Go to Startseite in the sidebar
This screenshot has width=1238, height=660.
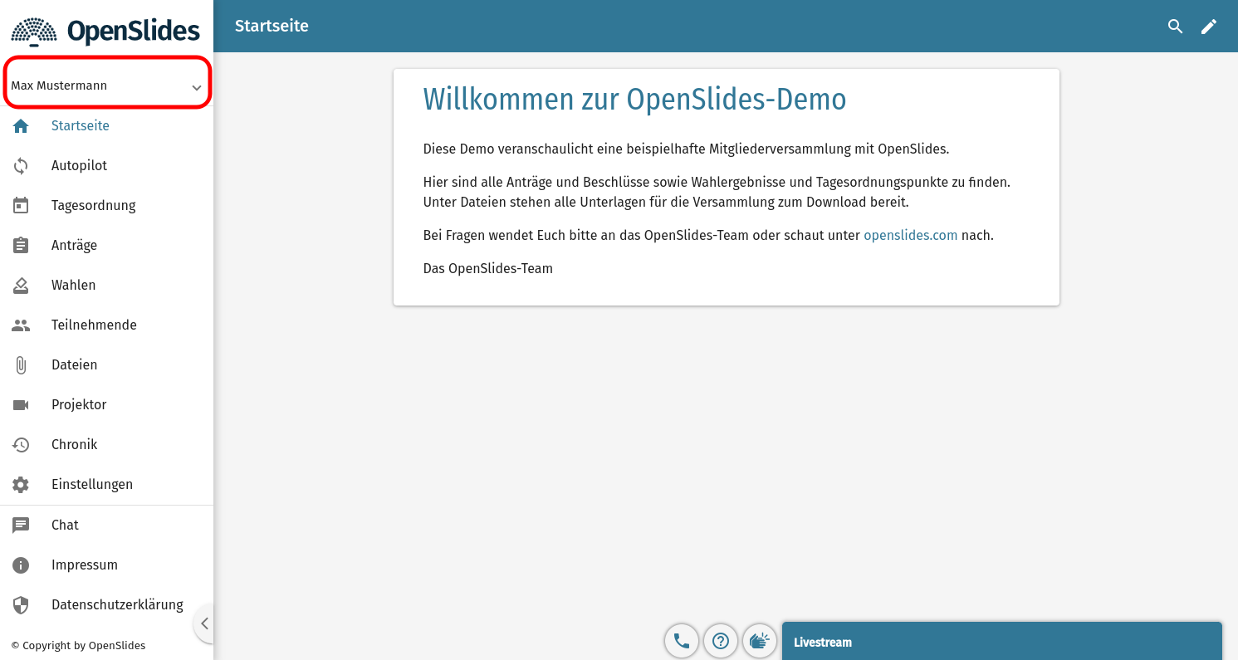(x=107, y=126)
